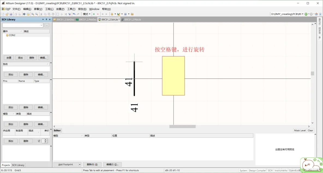Viewport: 323px width, 173px height.
Task: Click the IEEE symbols icon in the toolbar
Action: tap(112, 14)
